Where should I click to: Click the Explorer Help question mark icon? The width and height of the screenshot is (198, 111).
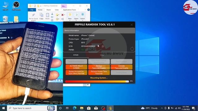click(x=88, y=10)
